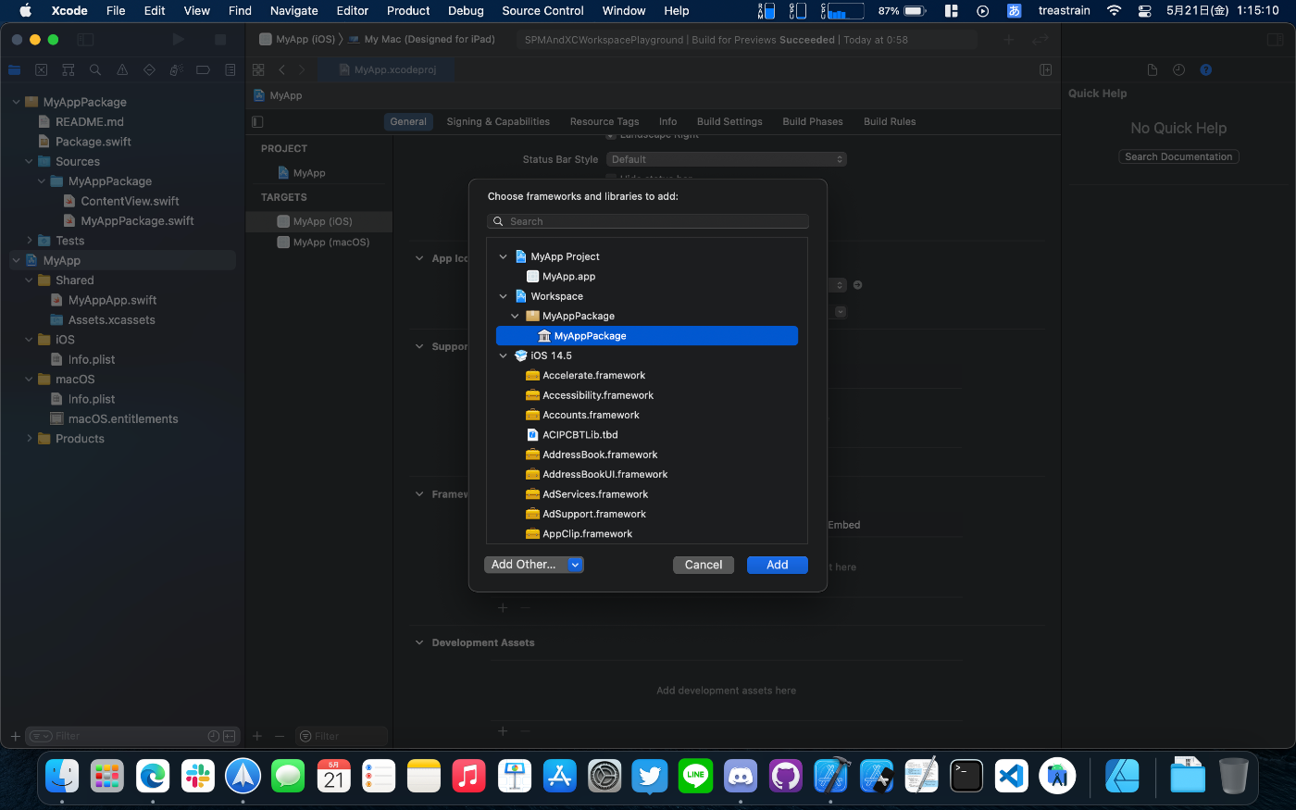Viewport: 1296px width, 810px height.
Task: Click the add target plus below targets list
Action: [258, 736]
